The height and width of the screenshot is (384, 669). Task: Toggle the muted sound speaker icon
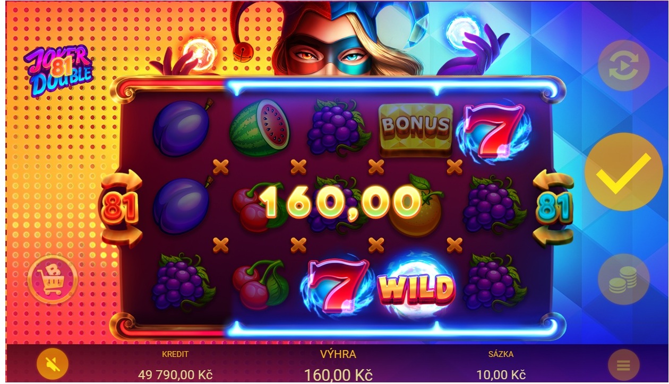[52, 364]
